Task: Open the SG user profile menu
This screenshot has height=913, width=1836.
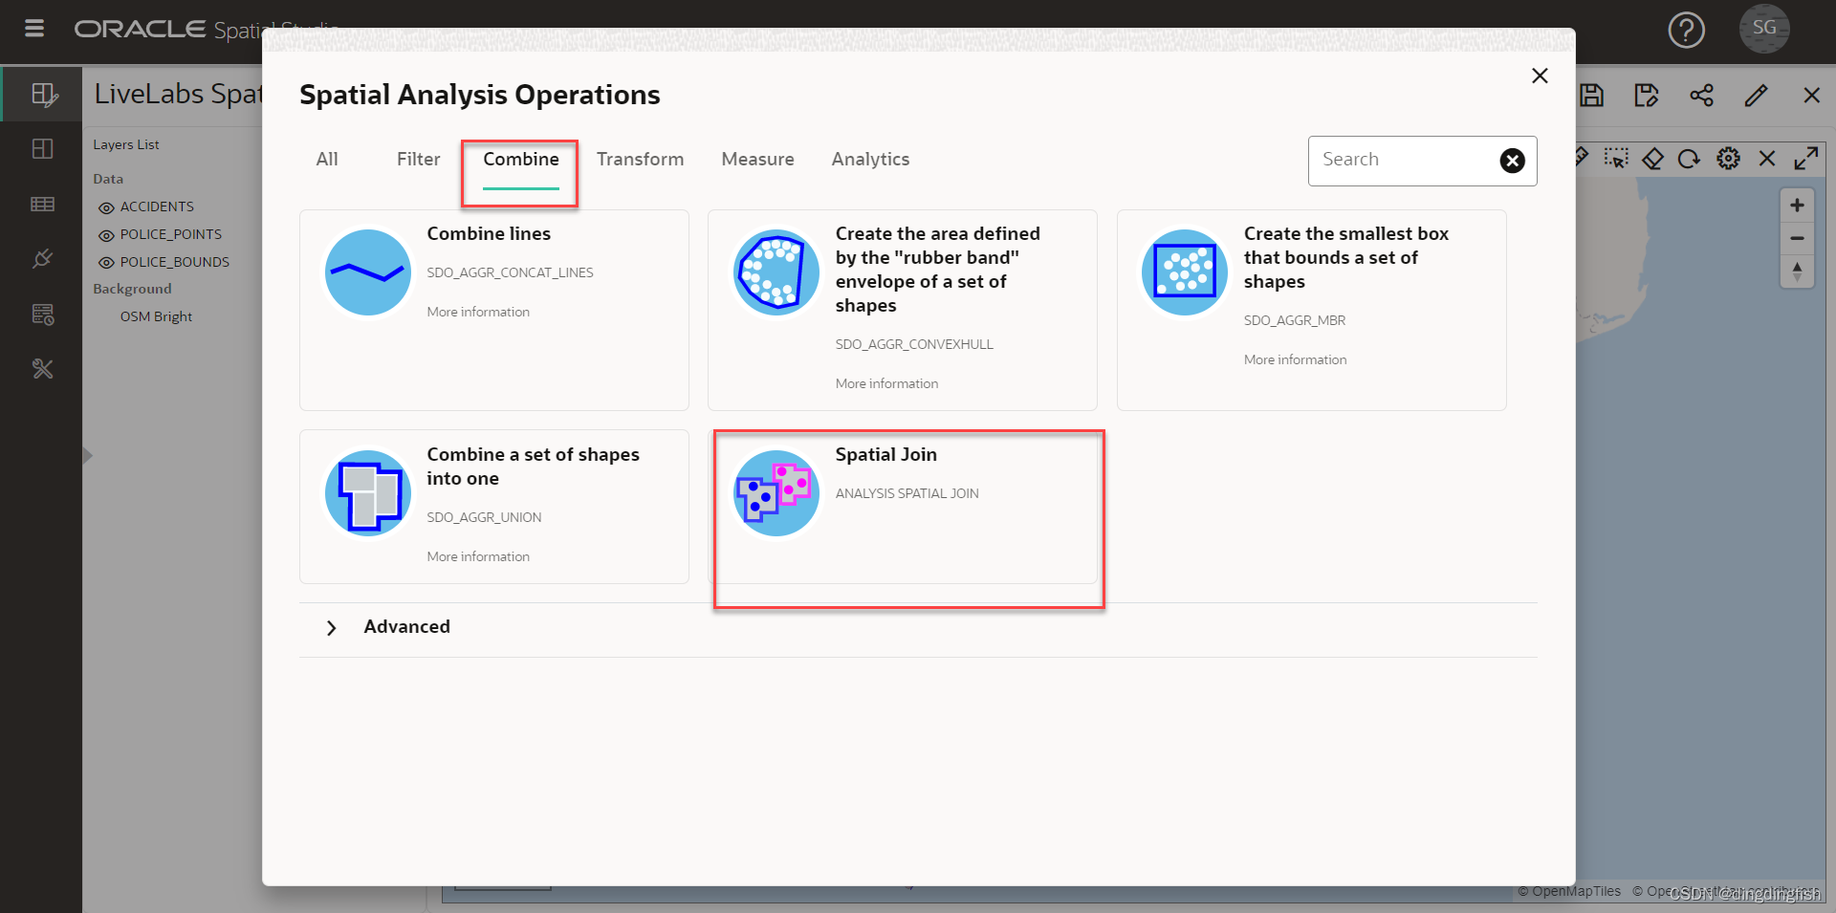Action: tap(1764, 28)
